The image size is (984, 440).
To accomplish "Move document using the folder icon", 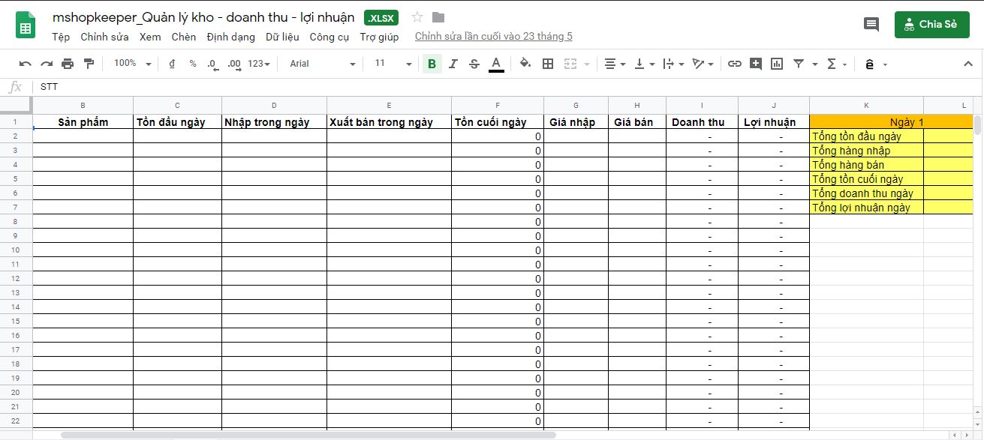I will [x=438, y=16].
